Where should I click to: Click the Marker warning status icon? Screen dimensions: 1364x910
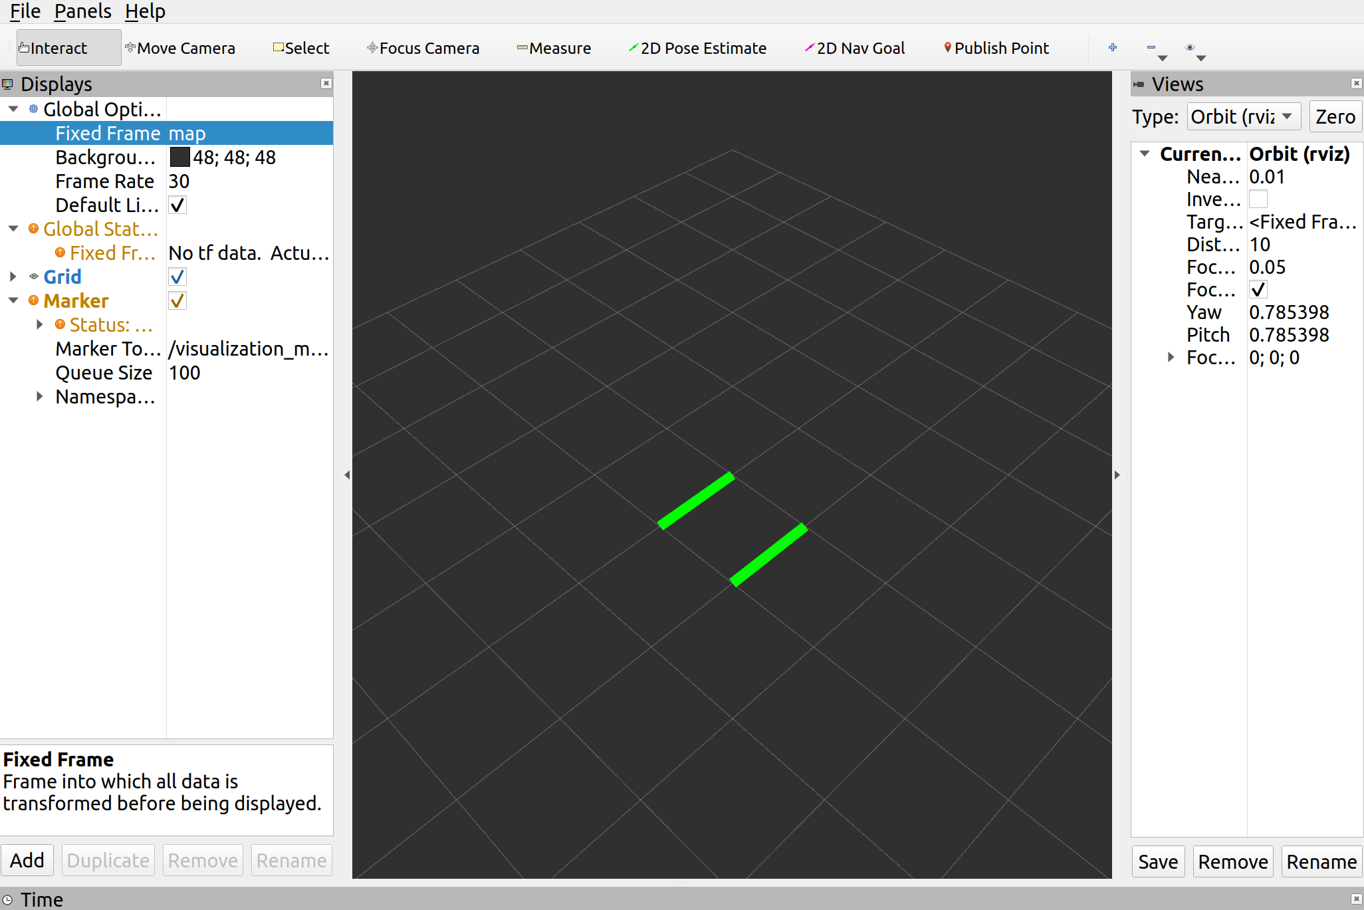(x=33, y=300)
